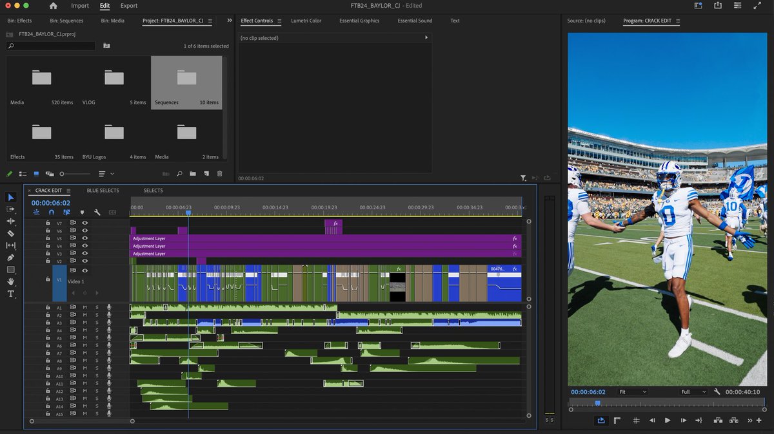Mute audio track A1
Screen dimensions: 774x434
(84, 308)
